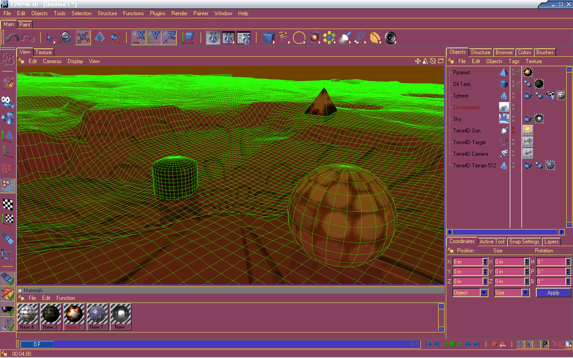Activate the Scale tool icon
The width and height of the screenshot is (573, 358).
click(98, 38)
